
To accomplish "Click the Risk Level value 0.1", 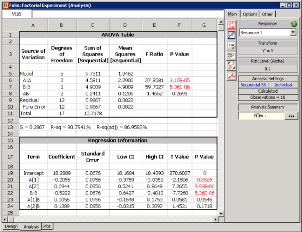I will pyautogui.click(x=268, y=69).
